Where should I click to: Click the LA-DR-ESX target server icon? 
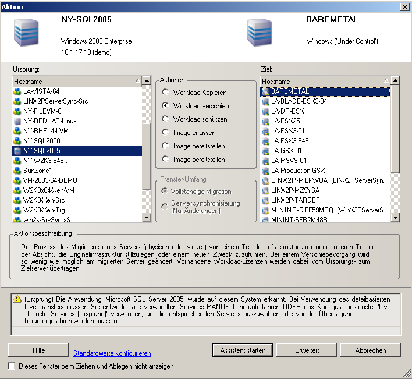(x=265, y=111)
